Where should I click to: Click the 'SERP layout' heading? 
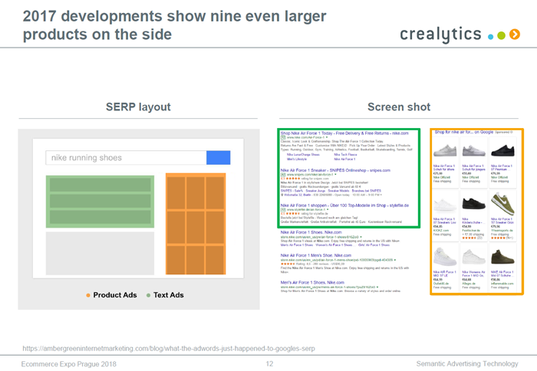click(138, 107)
